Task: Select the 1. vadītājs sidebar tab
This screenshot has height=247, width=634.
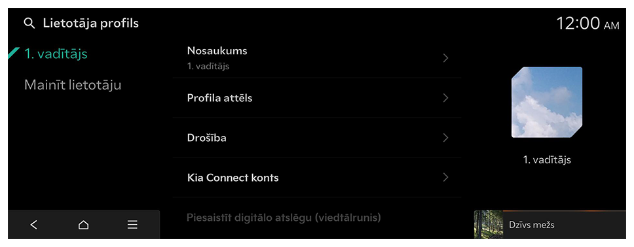Action: (56, 54)
